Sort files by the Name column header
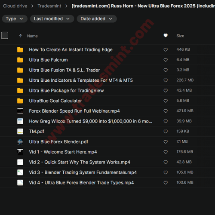The width and height of the screenshot is (215, 215). [32, 36]
